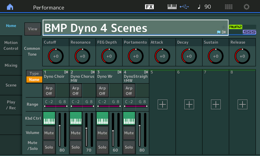
Task: Open the FX settings icon
Action: 149,7
